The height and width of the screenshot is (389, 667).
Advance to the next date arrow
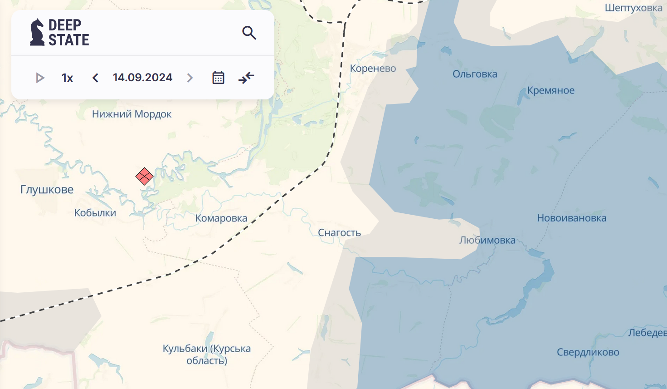coord(190,78)
